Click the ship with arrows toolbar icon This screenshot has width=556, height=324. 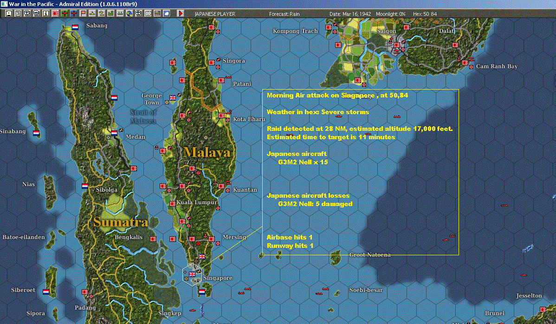point(120,13)
